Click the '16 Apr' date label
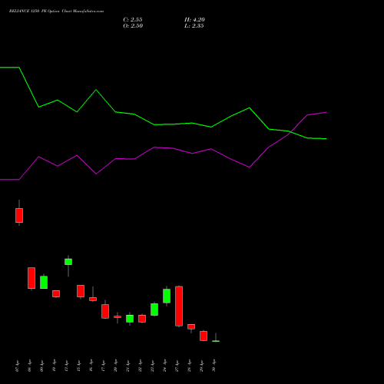Image resolution: width=384 pixels, height=384 pixels. pos(91,366)
